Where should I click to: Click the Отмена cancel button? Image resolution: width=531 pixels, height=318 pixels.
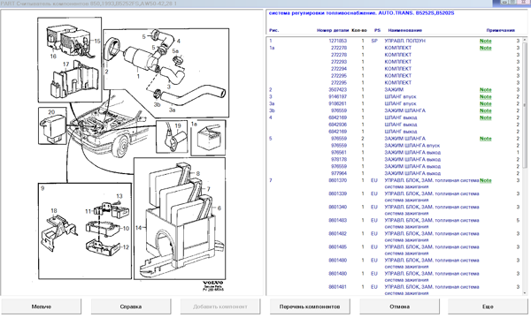click(x=399, y=307)
